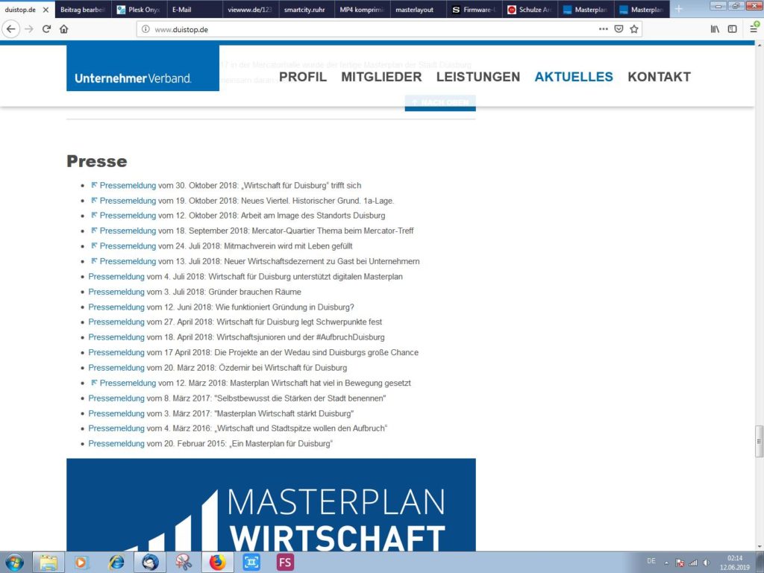Viewport: 764px width, 573px height.
Task: Open the LEISTUNGEN menu
Action: click(x=478, y=77)
